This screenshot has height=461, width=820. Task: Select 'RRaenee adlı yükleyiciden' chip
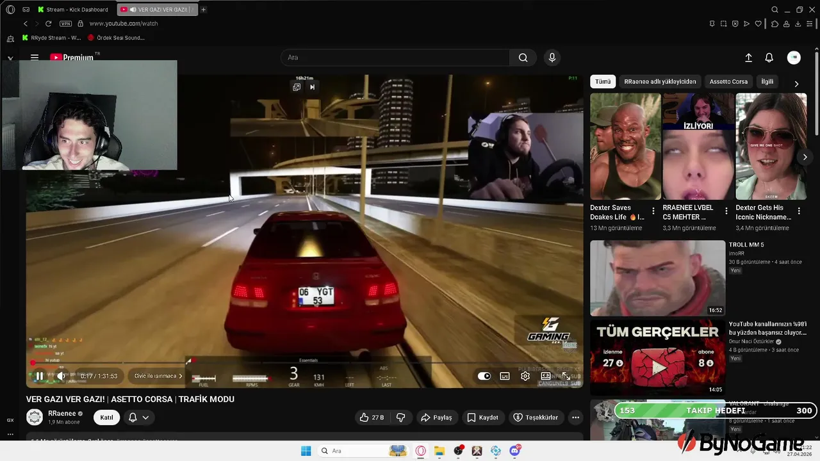point(660,81)
